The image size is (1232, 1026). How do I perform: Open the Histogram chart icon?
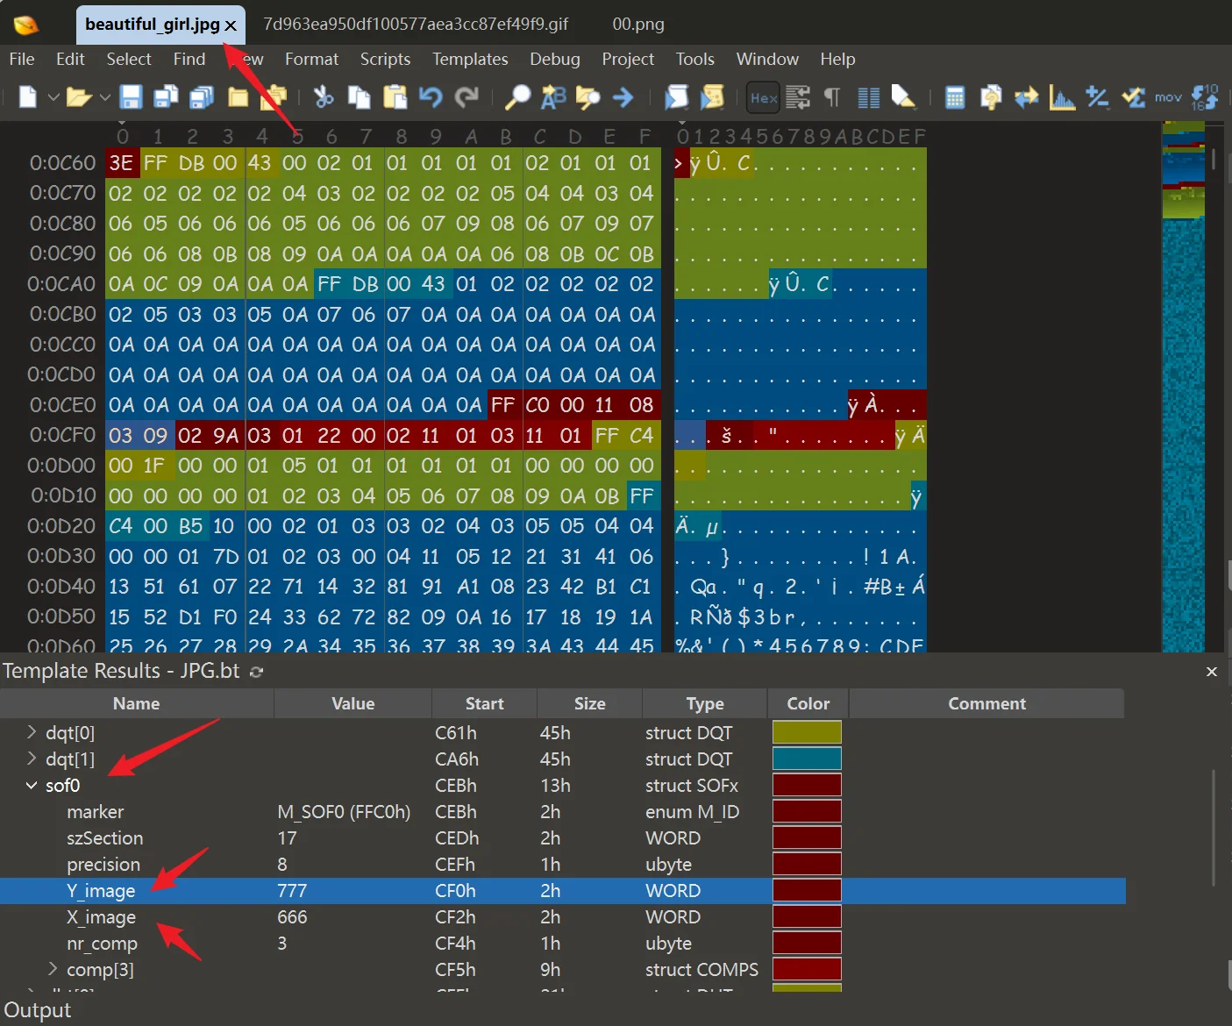pos(1062,96)
